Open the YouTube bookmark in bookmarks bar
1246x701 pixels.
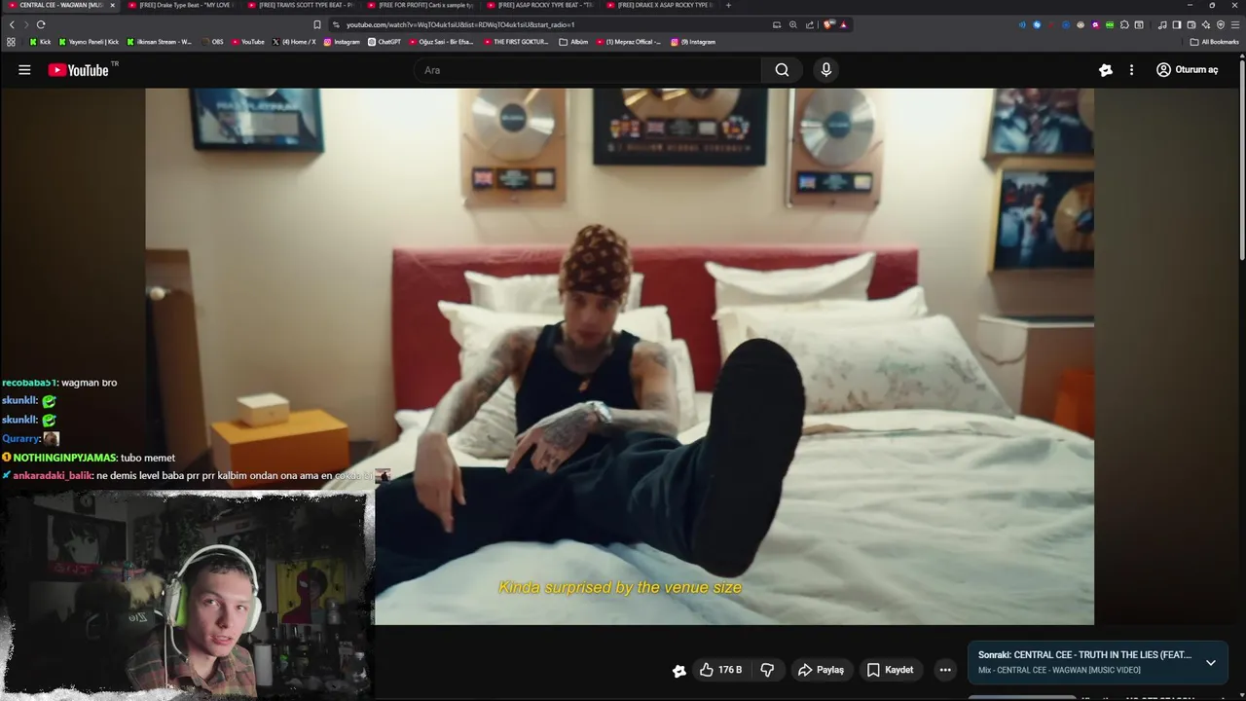click(247, 42)
